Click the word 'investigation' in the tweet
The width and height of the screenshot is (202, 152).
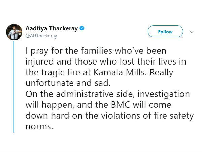[x=164, y=94]
